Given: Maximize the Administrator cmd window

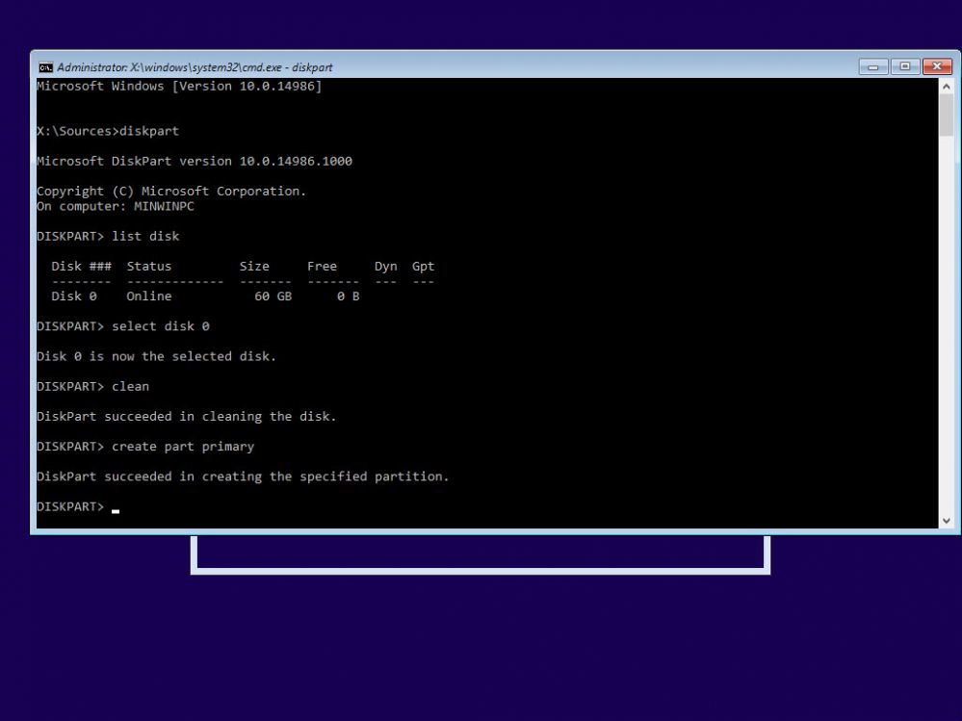Looking at the screenshot, I should coord(905,66).
